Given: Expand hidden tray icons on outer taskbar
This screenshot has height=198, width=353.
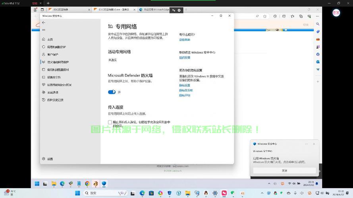Looking at the screenshot, I should (262, 193).
